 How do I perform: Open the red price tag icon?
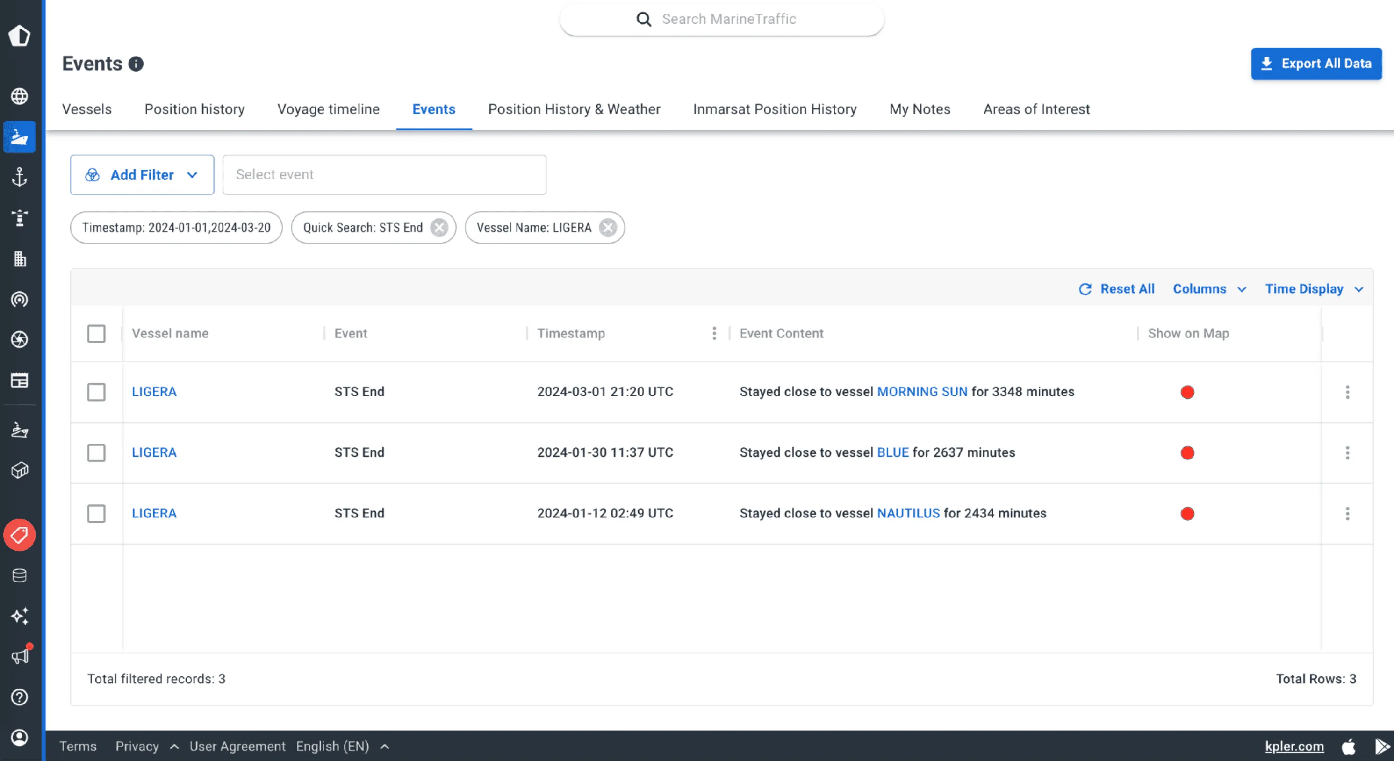pos(20,535)
